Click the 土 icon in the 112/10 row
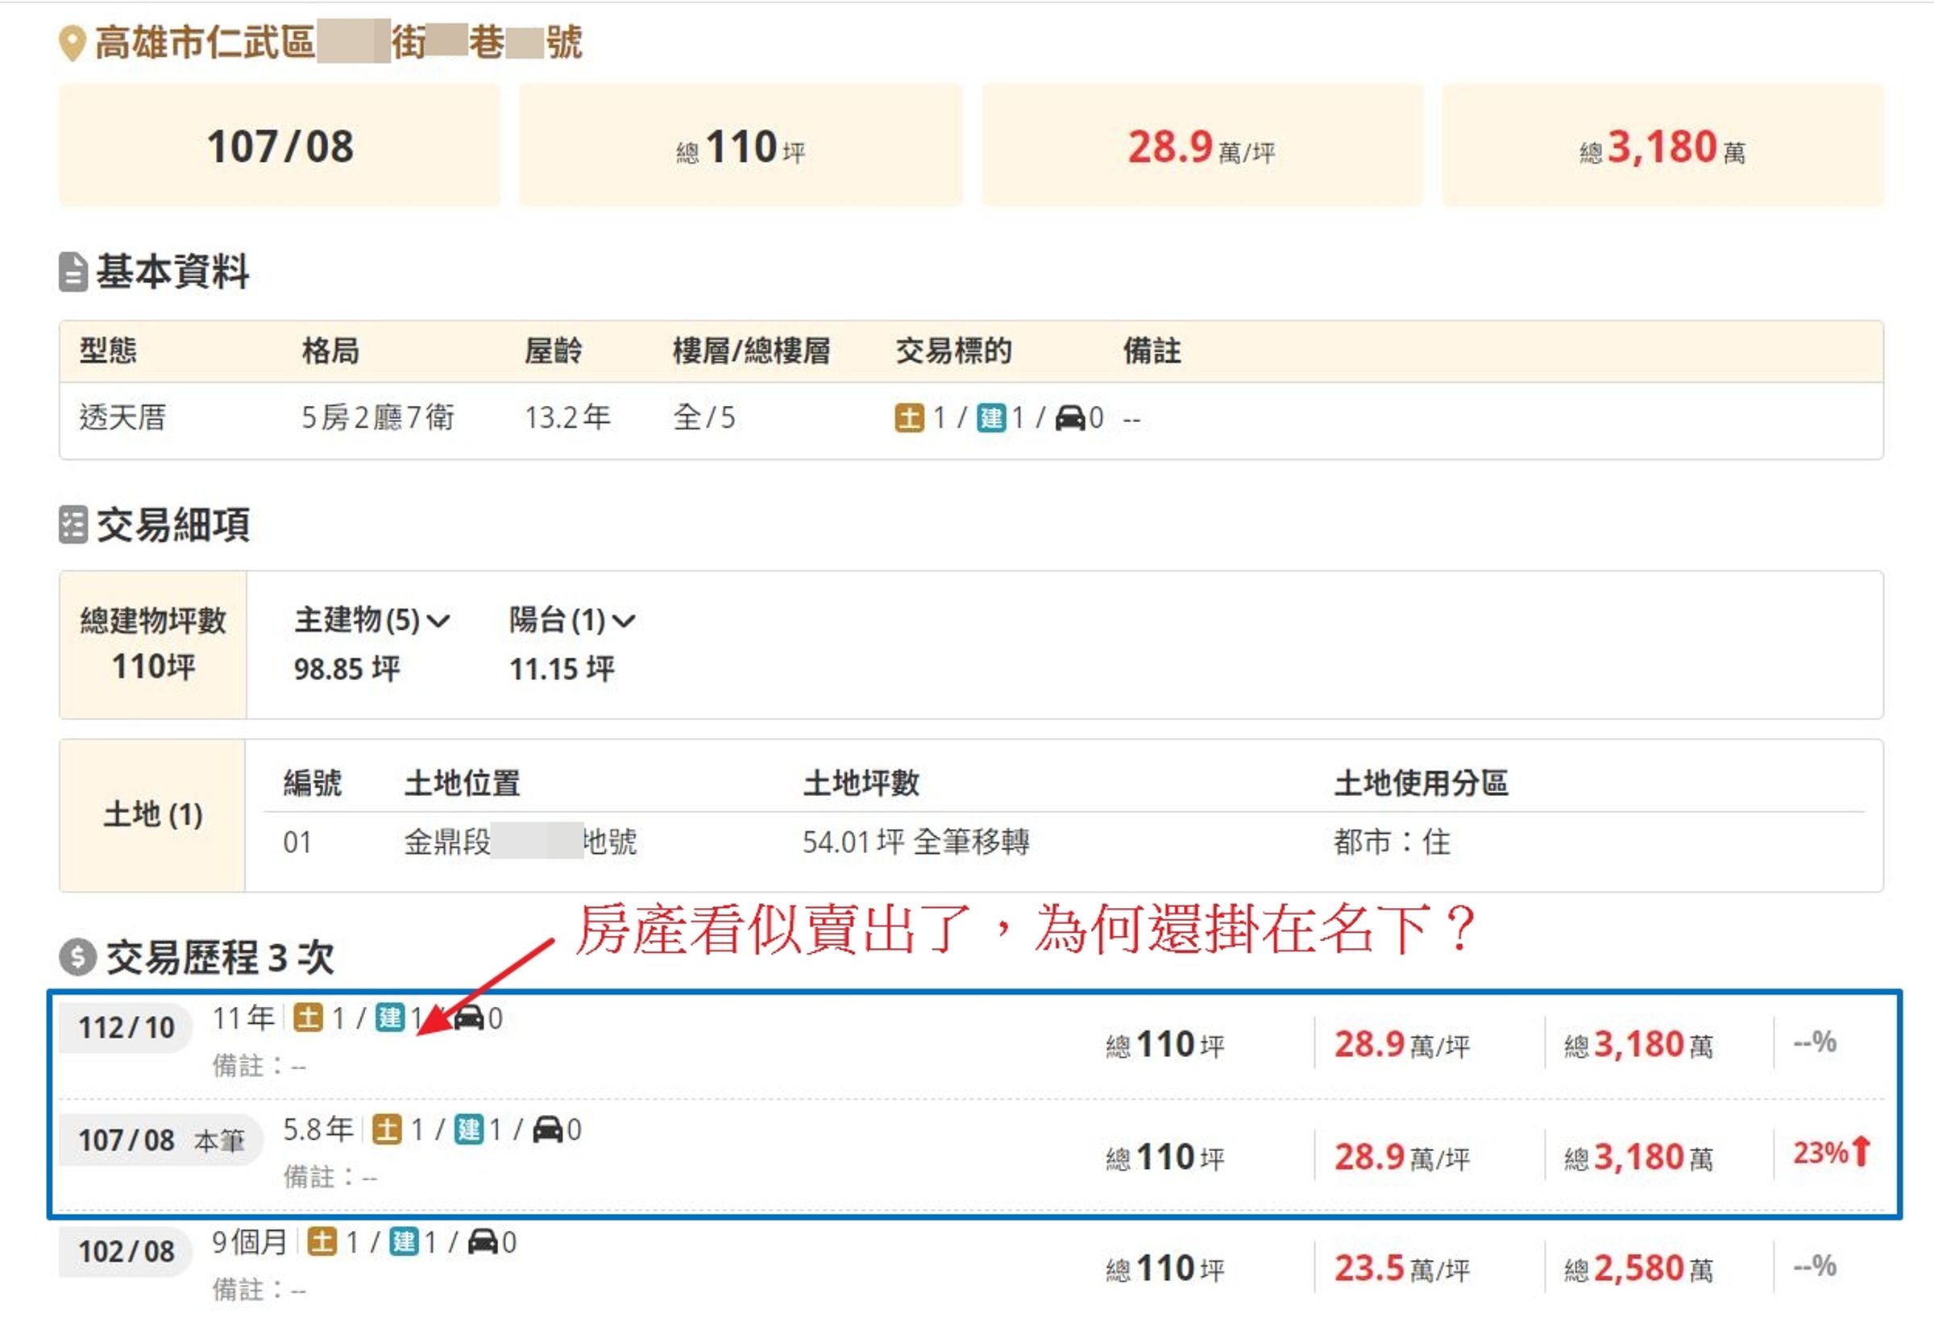Screen dimensions: 1934x1330 click(x=308, y=1018)
